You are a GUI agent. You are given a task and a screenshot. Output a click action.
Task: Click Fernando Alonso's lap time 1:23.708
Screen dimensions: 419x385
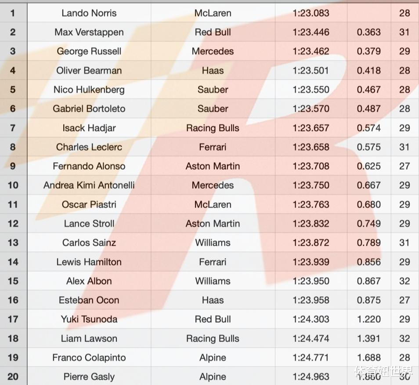pyautogui.click(x=311, y=166)
